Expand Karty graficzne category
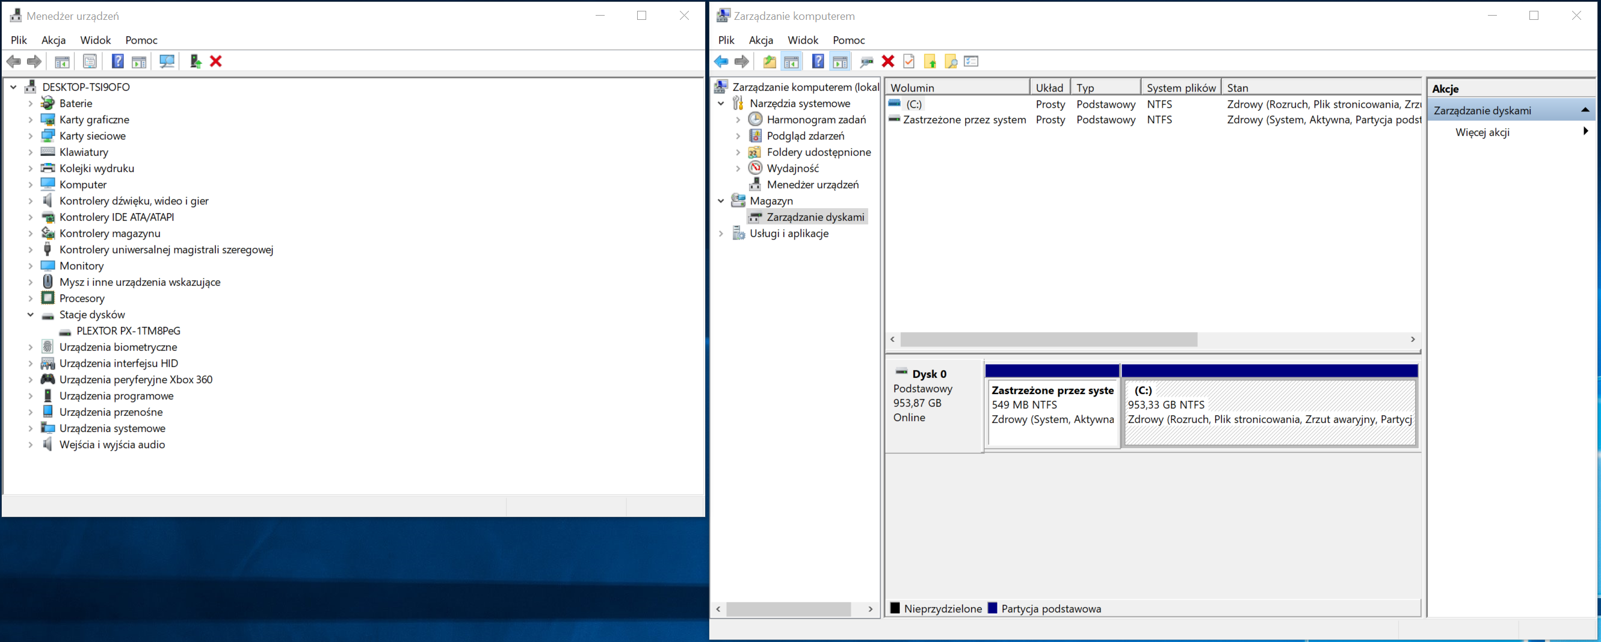This screenshot has height=642, width=1601. point(31,120)
